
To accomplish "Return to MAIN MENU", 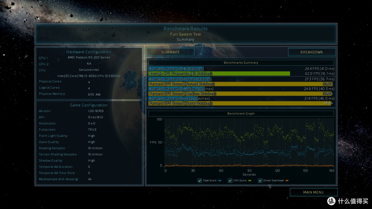I will click(313, 192).
